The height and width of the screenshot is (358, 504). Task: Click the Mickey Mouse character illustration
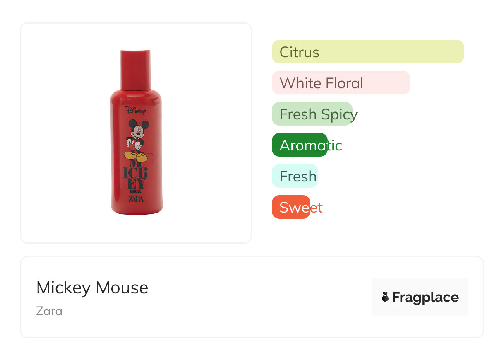(137, 140)
